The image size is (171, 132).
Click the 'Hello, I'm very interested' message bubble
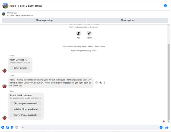click(51, 83)
